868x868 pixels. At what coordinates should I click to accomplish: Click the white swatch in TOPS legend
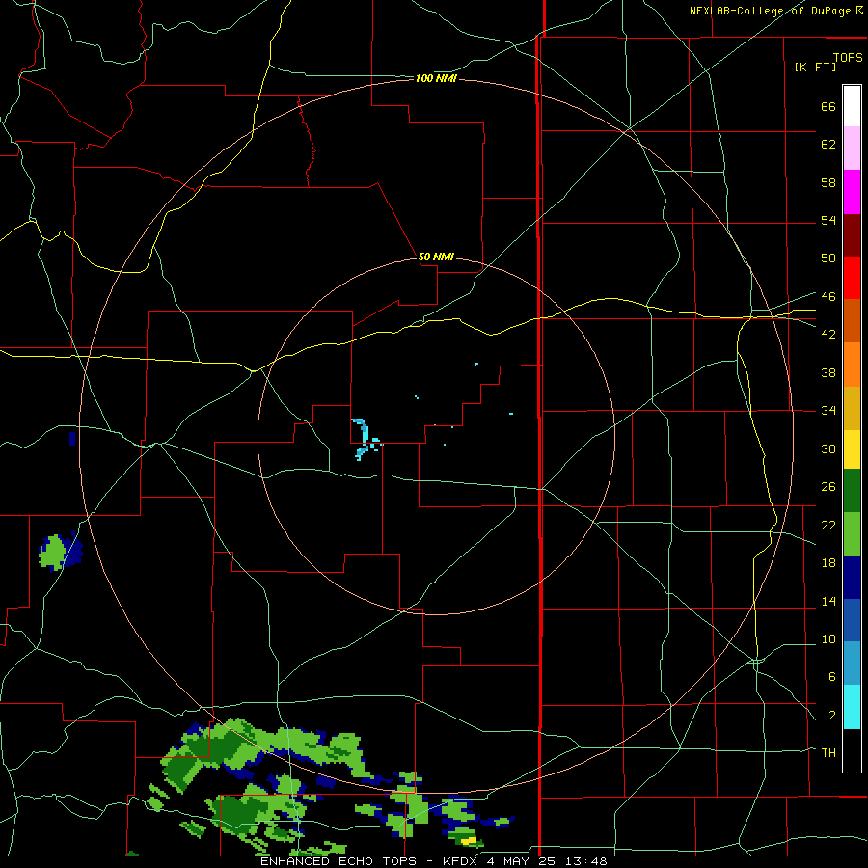852,106
